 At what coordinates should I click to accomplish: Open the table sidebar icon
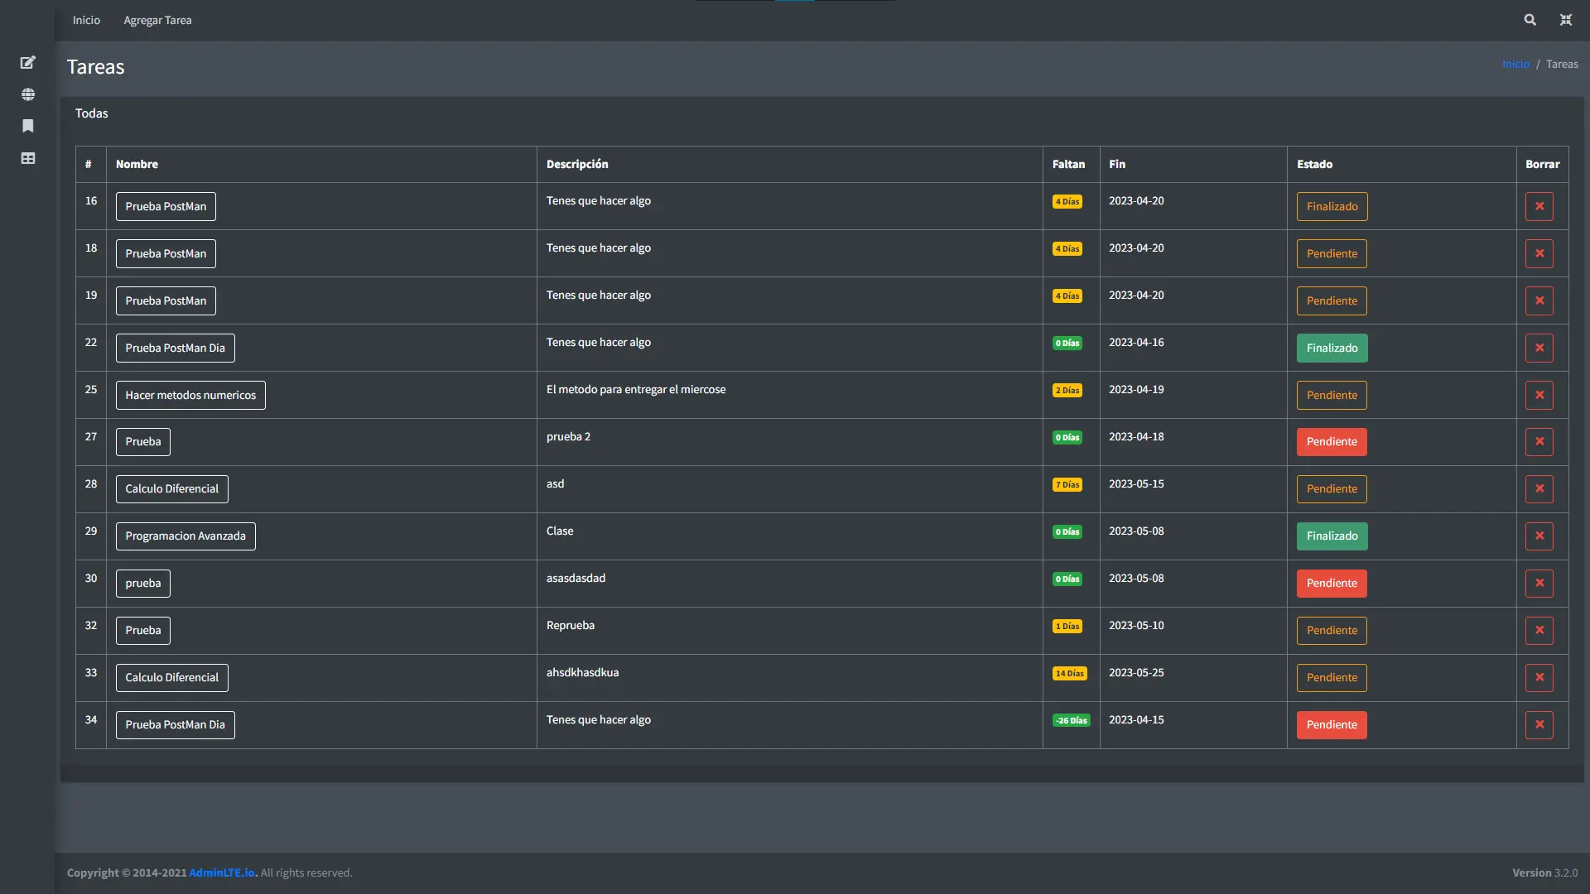(x=28, y=158)
